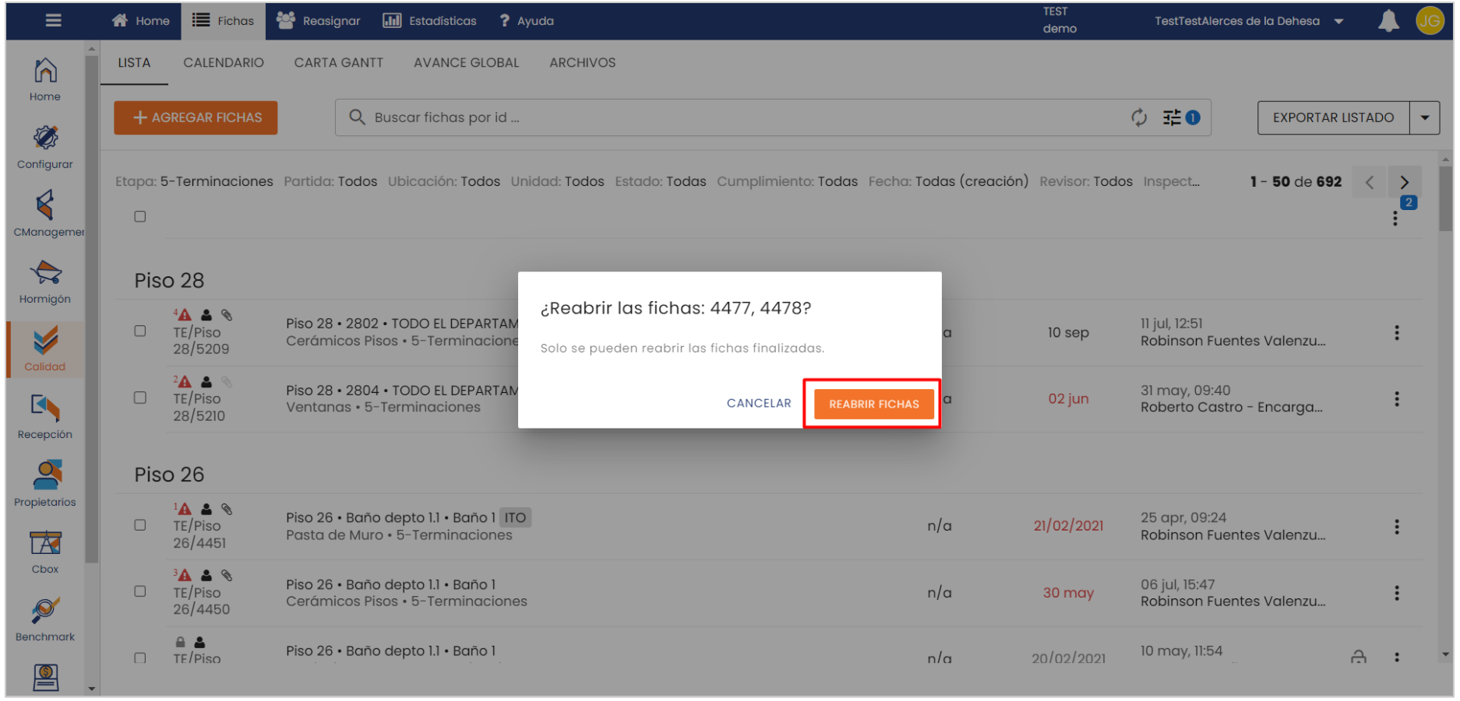The width and height of the screenshot is (1460, 701).
Task: Select the checkbox for ficha 26/4451
Action: pyautogui.click(x=140, y=525)
